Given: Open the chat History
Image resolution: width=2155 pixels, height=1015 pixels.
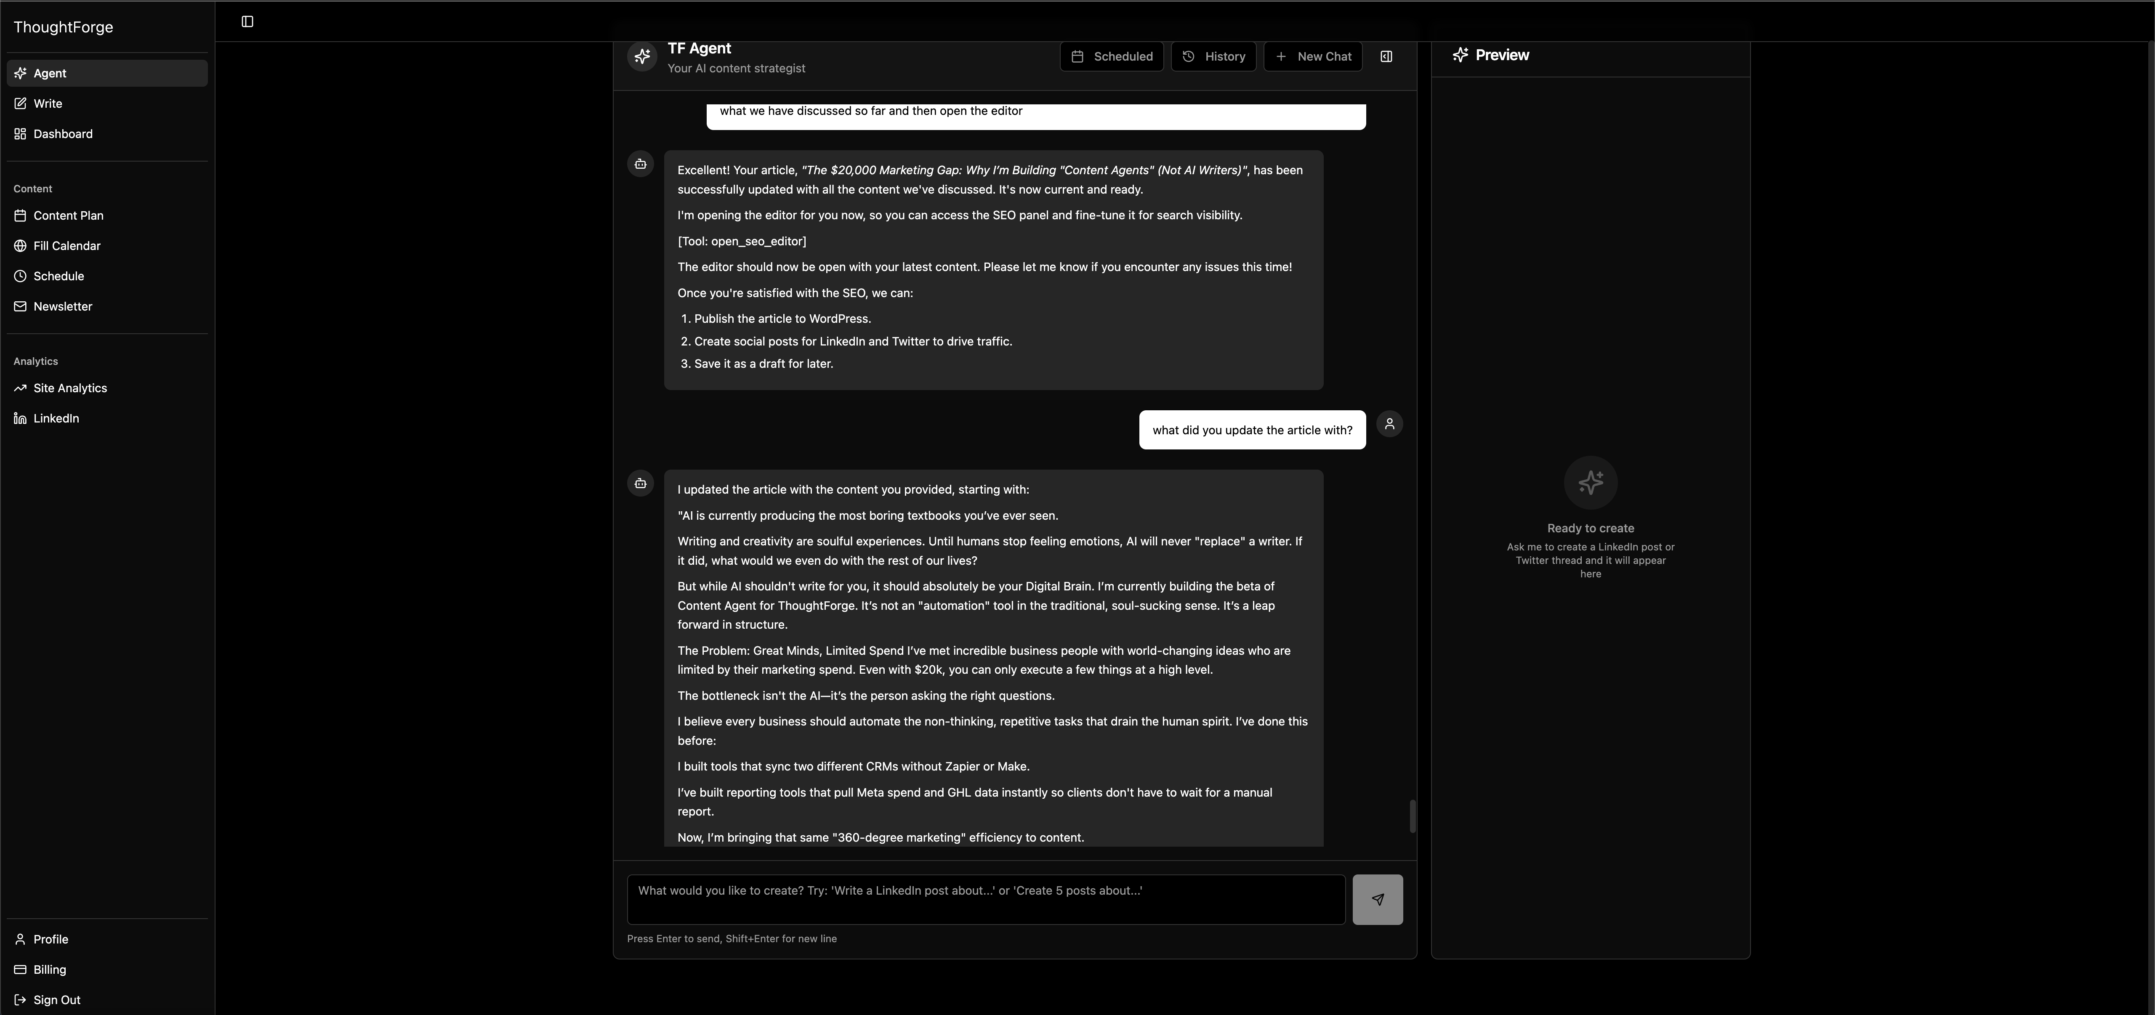Looking at the screenshot, I should 1214,56.
